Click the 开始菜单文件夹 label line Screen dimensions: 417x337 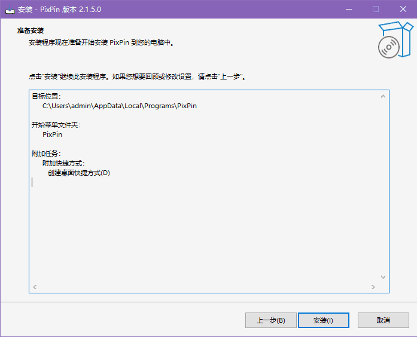pos(56,125)
